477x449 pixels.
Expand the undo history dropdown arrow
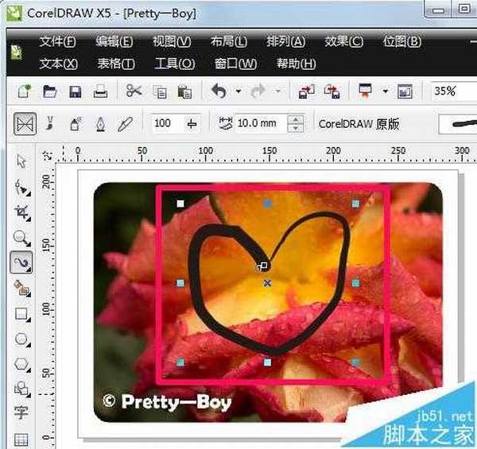click(x=238, y=91)
